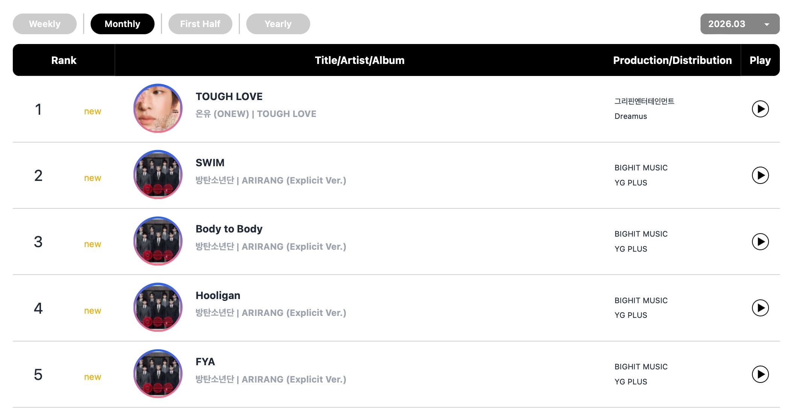Switch to the Weekly chart tab

[45, 24]
